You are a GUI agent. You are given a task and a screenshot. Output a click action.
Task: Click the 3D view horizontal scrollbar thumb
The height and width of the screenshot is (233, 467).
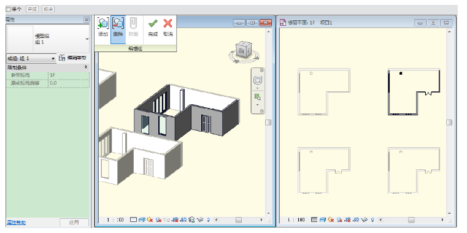(239, 220)
